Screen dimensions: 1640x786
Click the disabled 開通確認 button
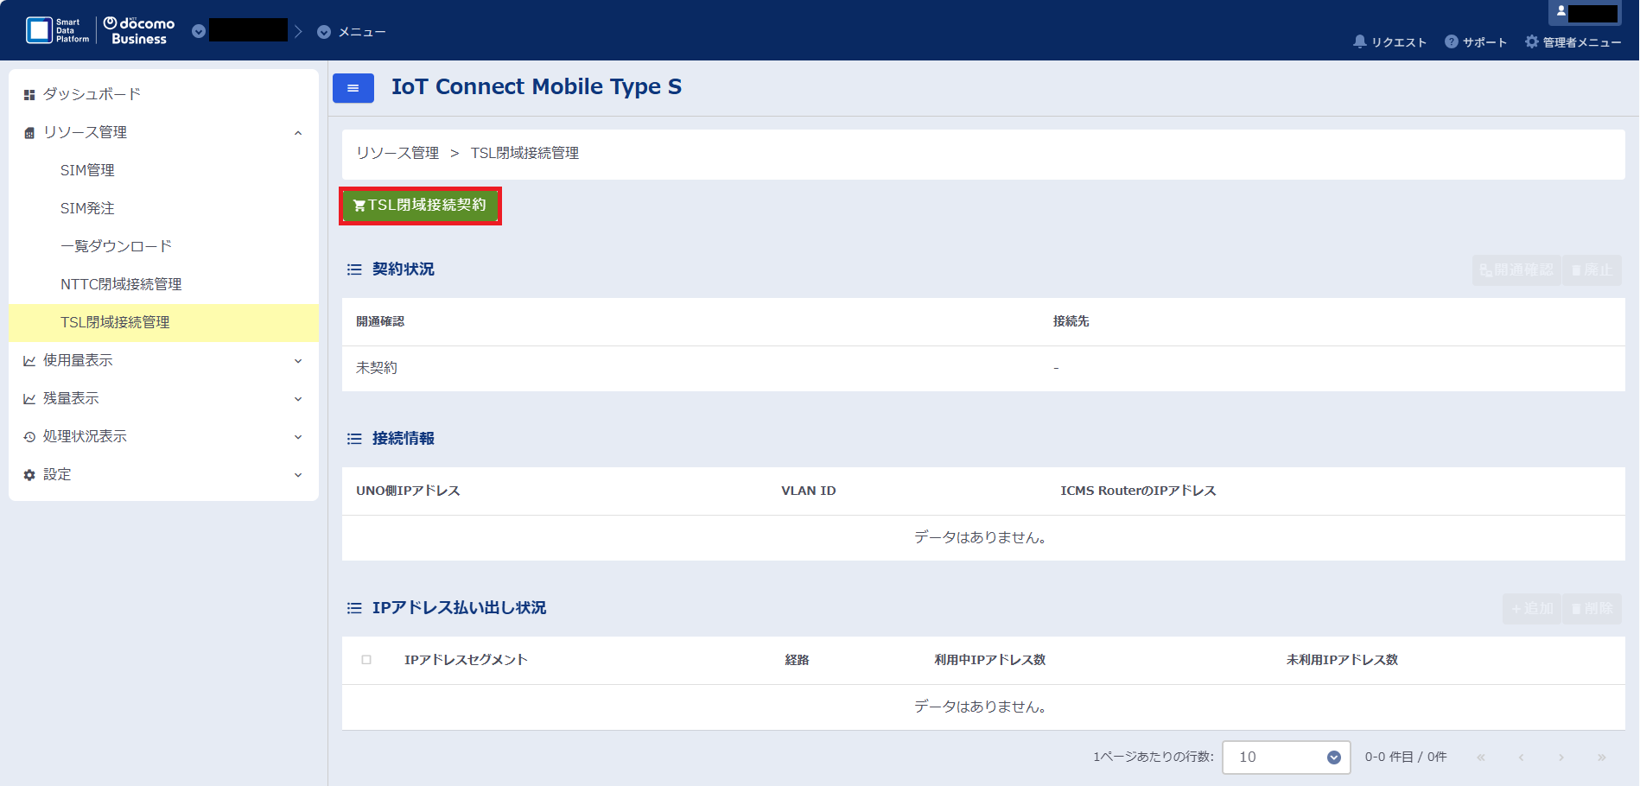pyautogui.click(x=1516, y=270)
